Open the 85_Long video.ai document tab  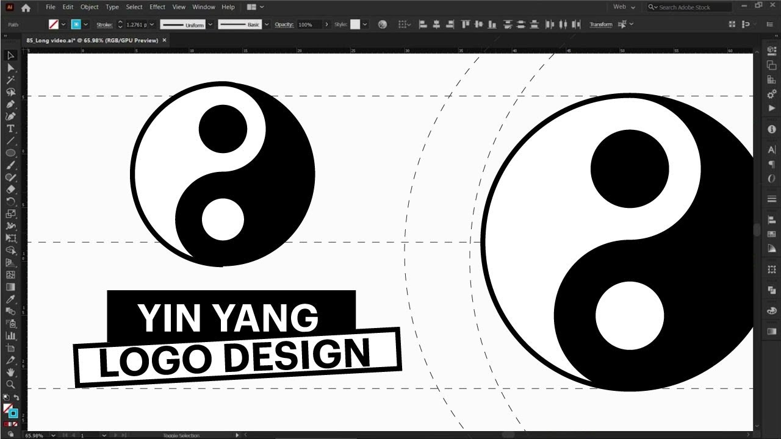(x=92, y=40)
